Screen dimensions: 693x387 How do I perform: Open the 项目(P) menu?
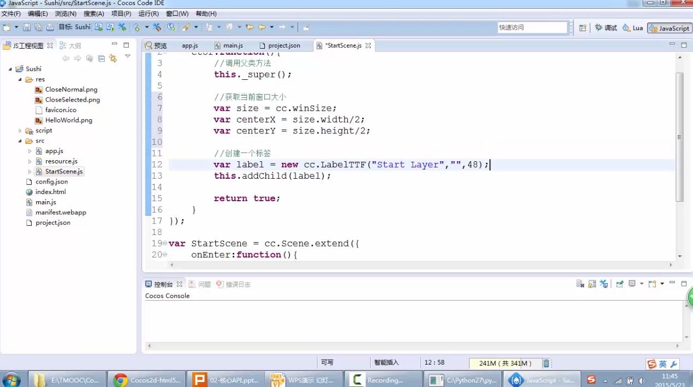121,14
